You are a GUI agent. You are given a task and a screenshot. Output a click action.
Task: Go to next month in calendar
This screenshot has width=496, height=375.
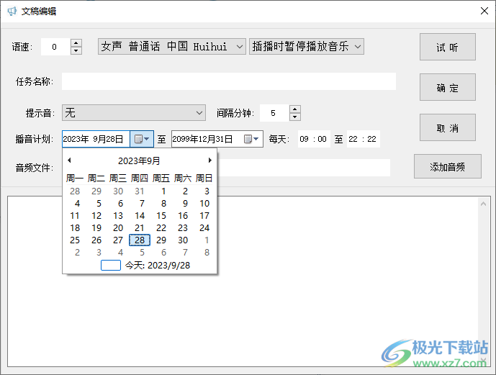tap(209, 161)
